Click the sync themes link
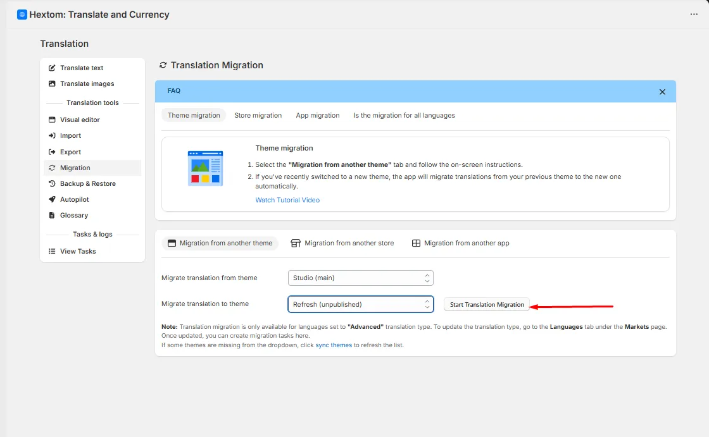Image resolution: width=709 pixels, height=437 pixels. (x=333, y=345)
